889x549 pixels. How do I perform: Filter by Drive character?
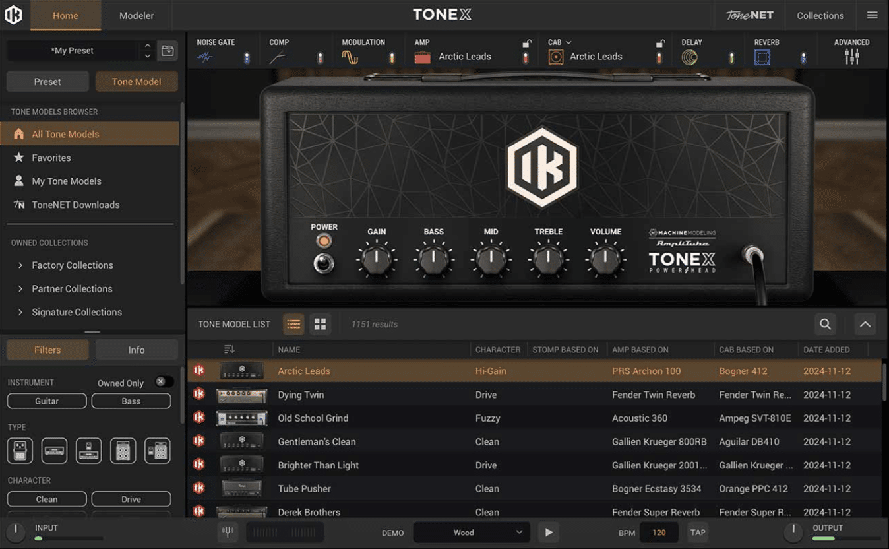coord(131,500)
